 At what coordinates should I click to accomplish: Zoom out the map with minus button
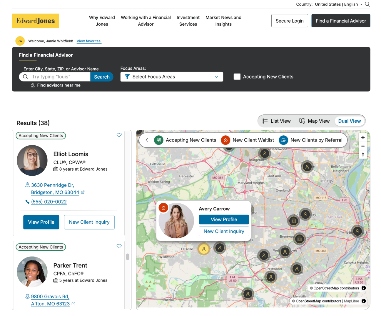[363, 146]
